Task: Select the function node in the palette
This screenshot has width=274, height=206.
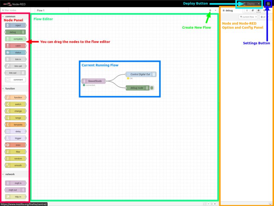Action: point(15,97)
